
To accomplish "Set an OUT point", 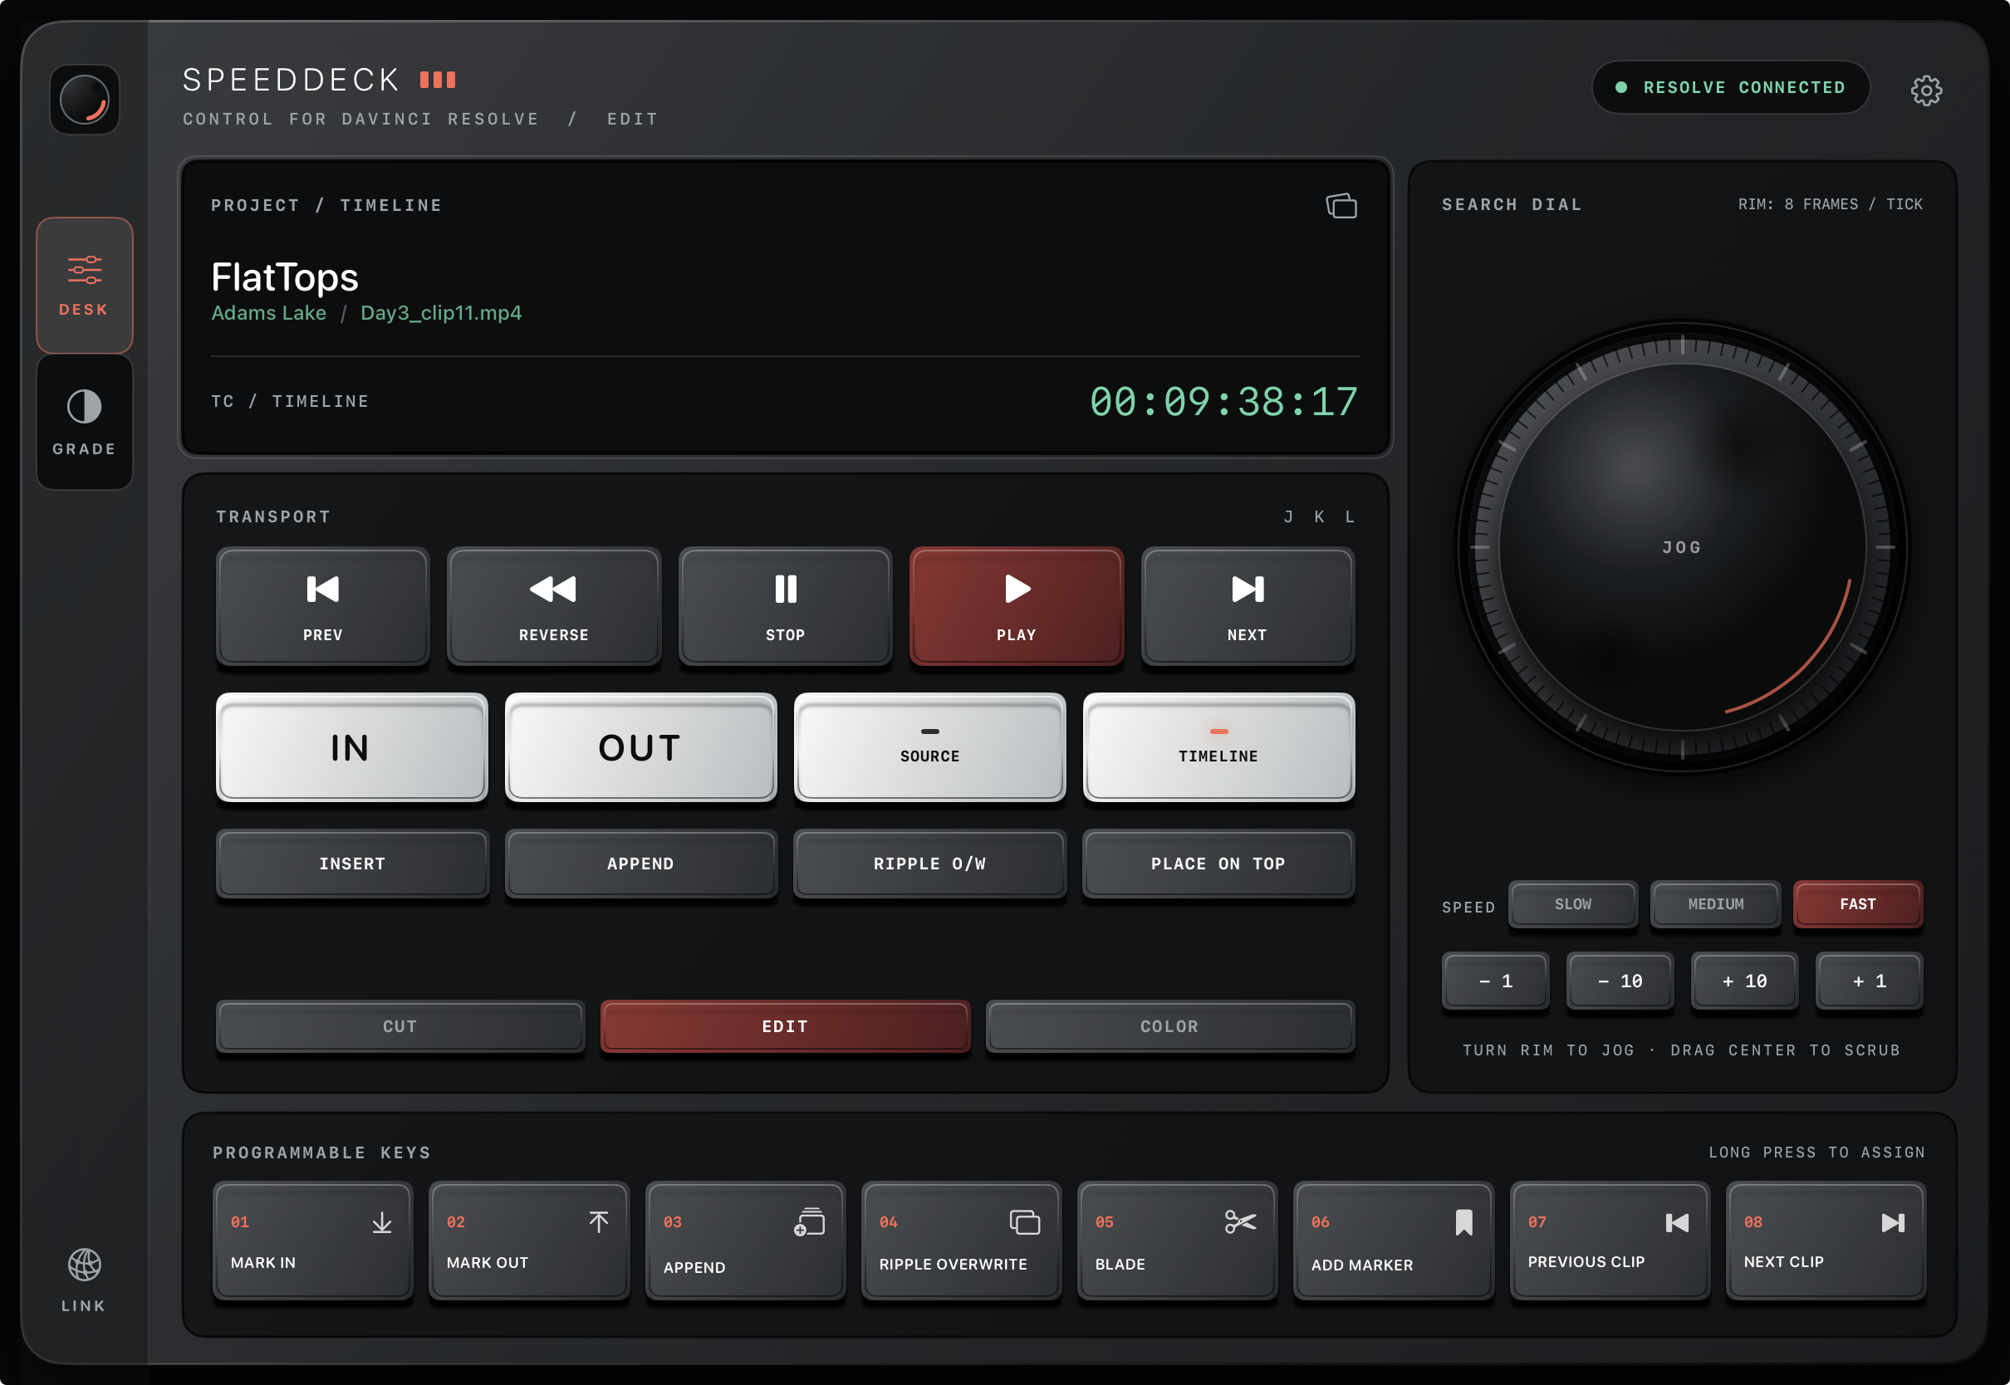I will click(640, 747).
